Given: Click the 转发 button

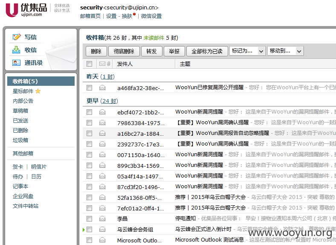Looking at the screenshot, I should pos(151,51).
